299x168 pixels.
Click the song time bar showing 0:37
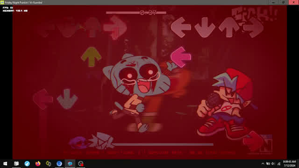[136, 13]
